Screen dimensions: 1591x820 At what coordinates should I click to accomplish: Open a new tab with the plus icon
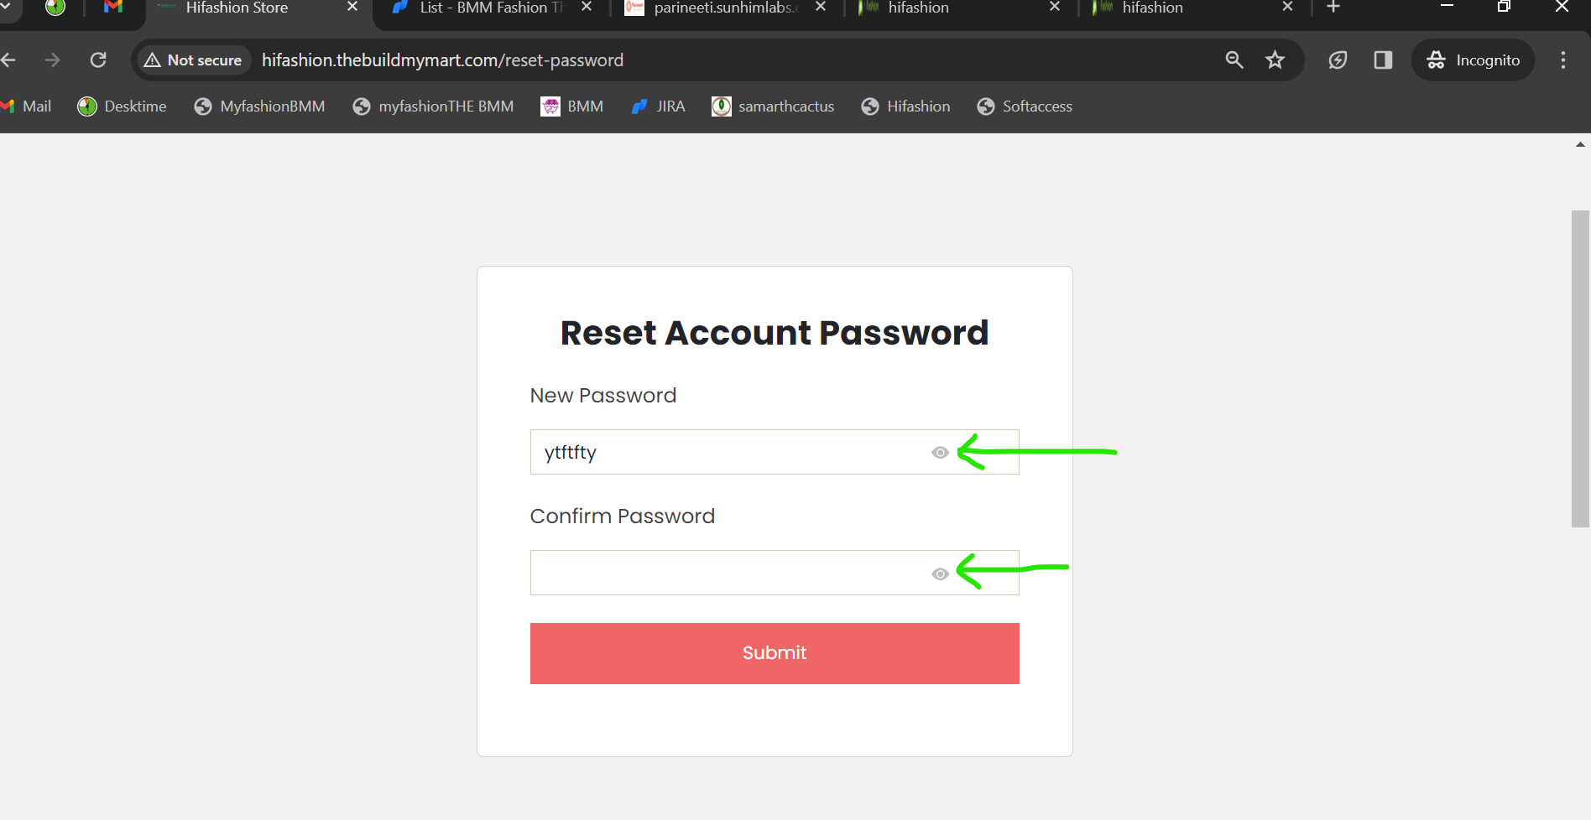[x=1333, y=8]
